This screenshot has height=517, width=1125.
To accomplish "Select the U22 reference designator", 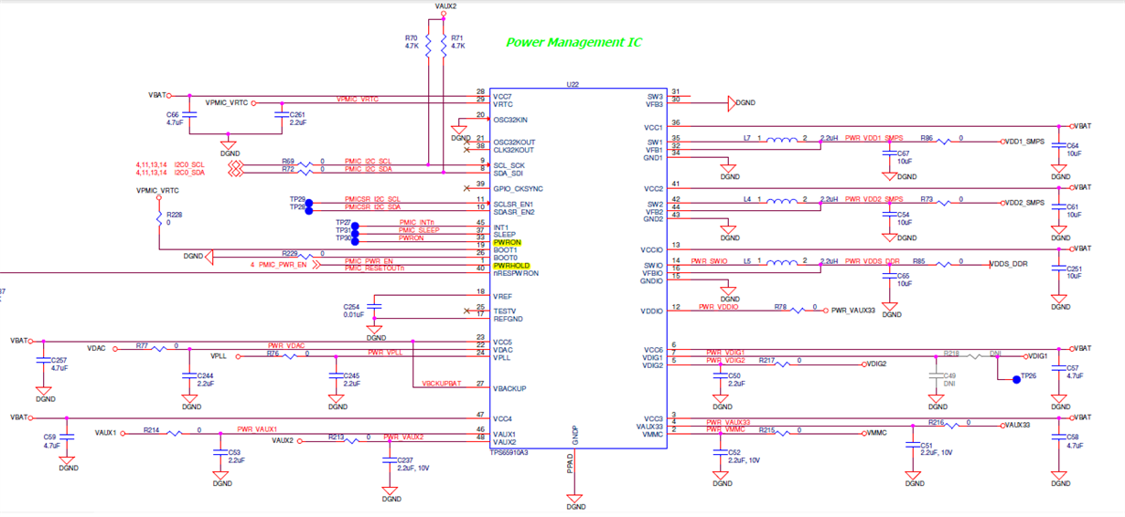I will (573, 84).
